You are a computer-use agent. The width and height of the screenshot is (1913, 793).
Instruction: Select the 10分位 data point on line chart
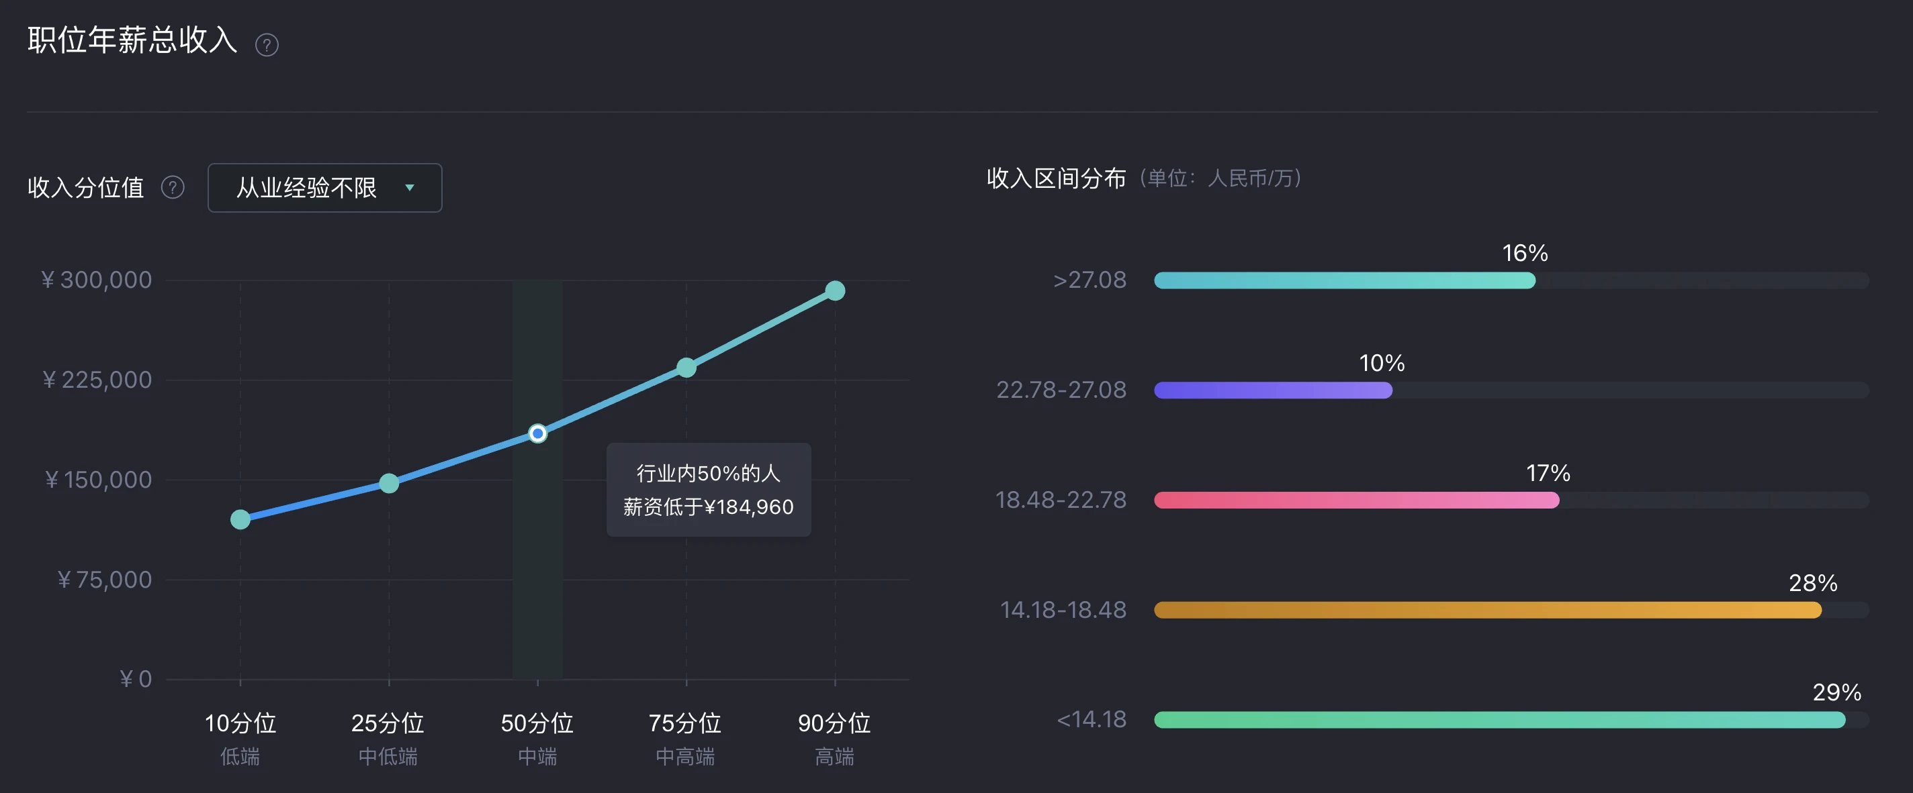click(240, 519)
